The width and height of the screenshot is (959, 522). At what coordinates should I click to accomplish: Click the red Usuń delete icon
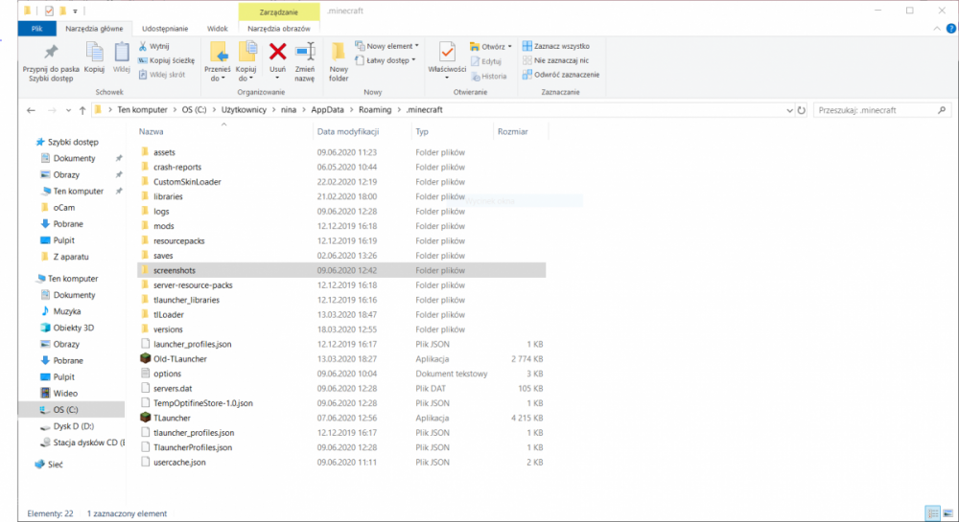click(277, 54)
